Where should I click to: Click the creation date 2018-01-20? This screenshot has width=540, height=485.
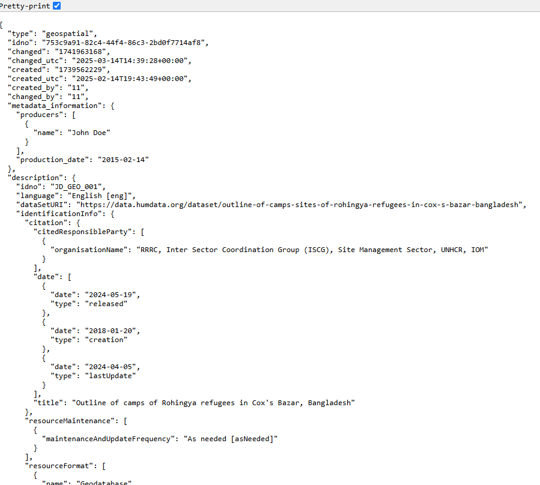point(112,331)
